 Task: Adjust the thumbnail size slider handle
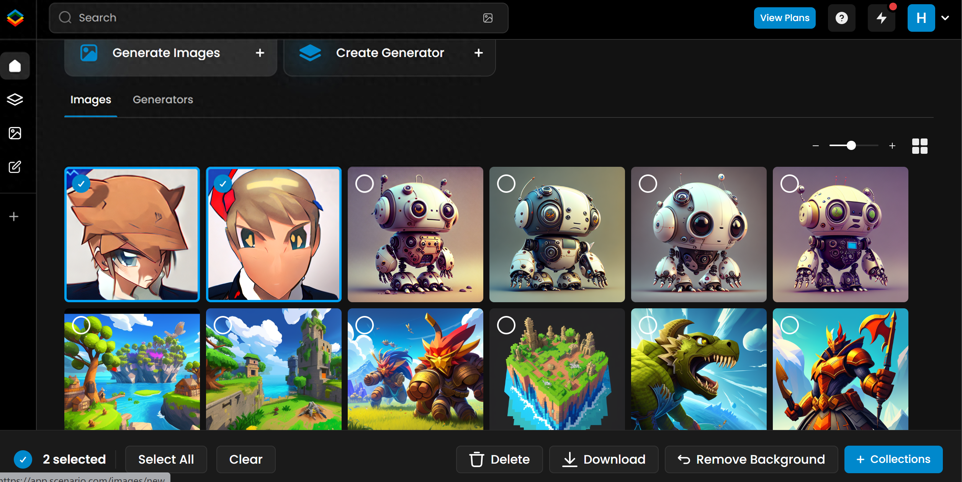pyautogui.click(x=851, y=146)
